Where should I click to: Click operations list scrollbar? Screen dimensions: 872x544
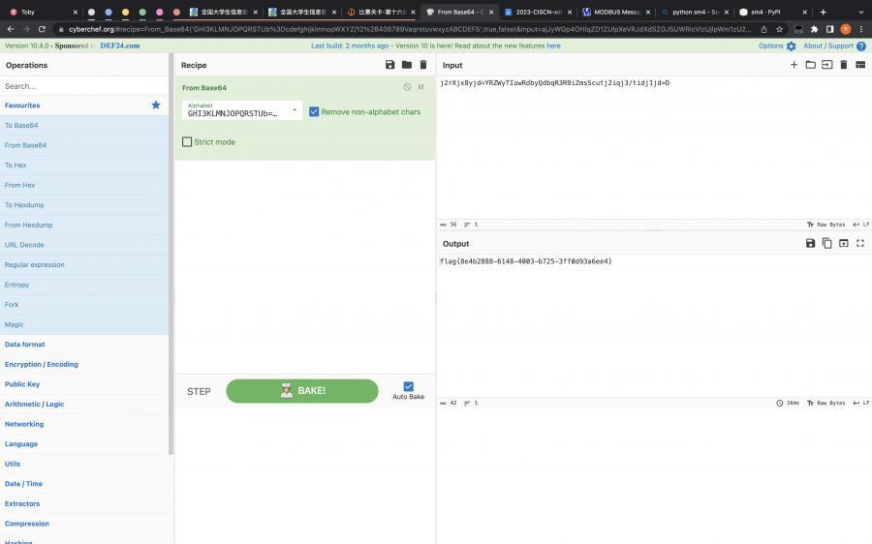(171, 254)
